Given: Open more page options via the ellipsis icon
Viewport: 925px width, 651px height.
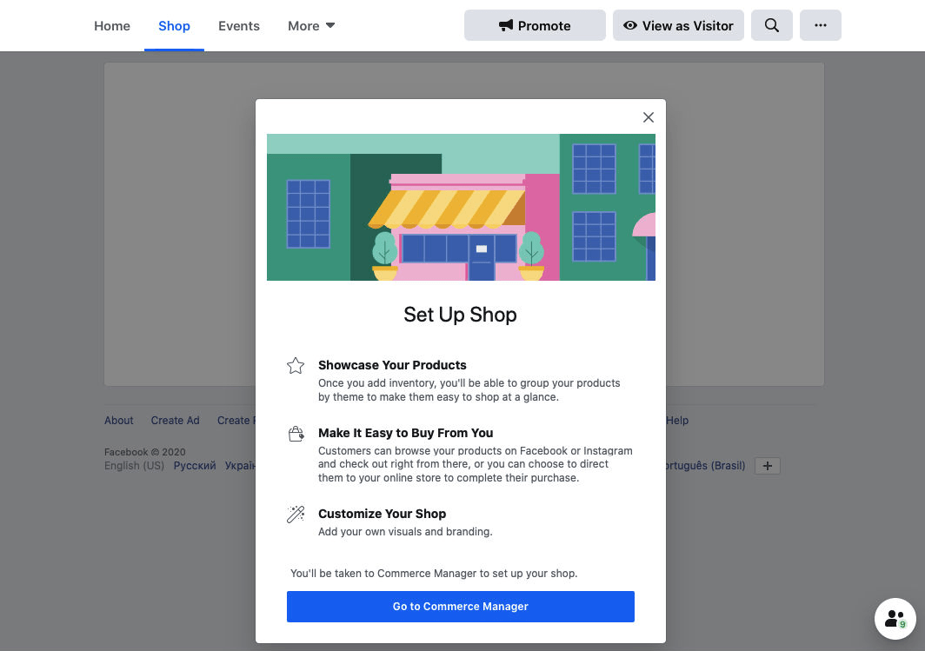Looking at the screenshot, I should 820,25.
